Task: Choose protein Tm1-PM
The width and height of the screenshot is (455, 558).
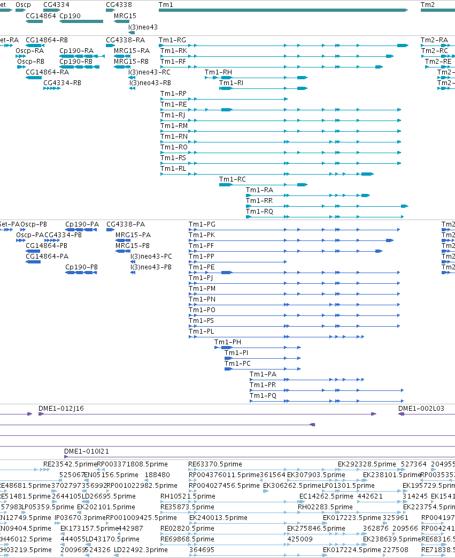Action: click(295, 294)
